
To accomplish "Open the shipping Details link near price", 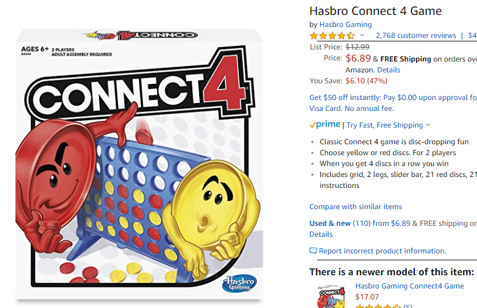I will [388, 70].
